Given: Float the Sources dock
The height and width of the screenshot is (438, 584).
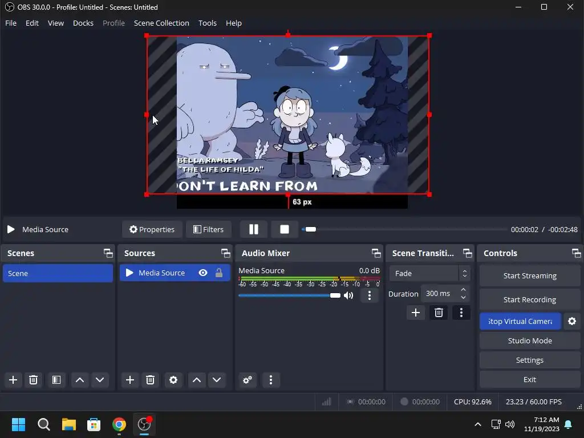Looking at the screenshot, I should coord(225,253).
